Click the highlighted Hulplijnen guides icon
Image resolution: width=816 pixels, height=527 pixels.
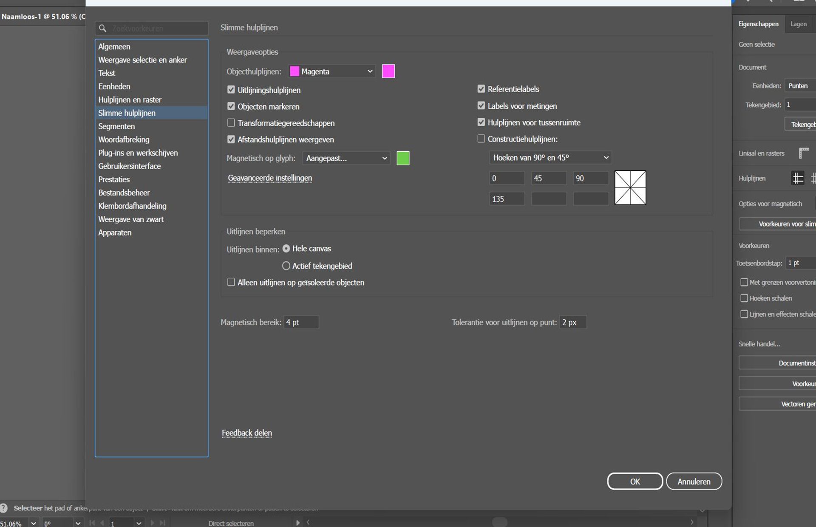click(x=798, y=178)
